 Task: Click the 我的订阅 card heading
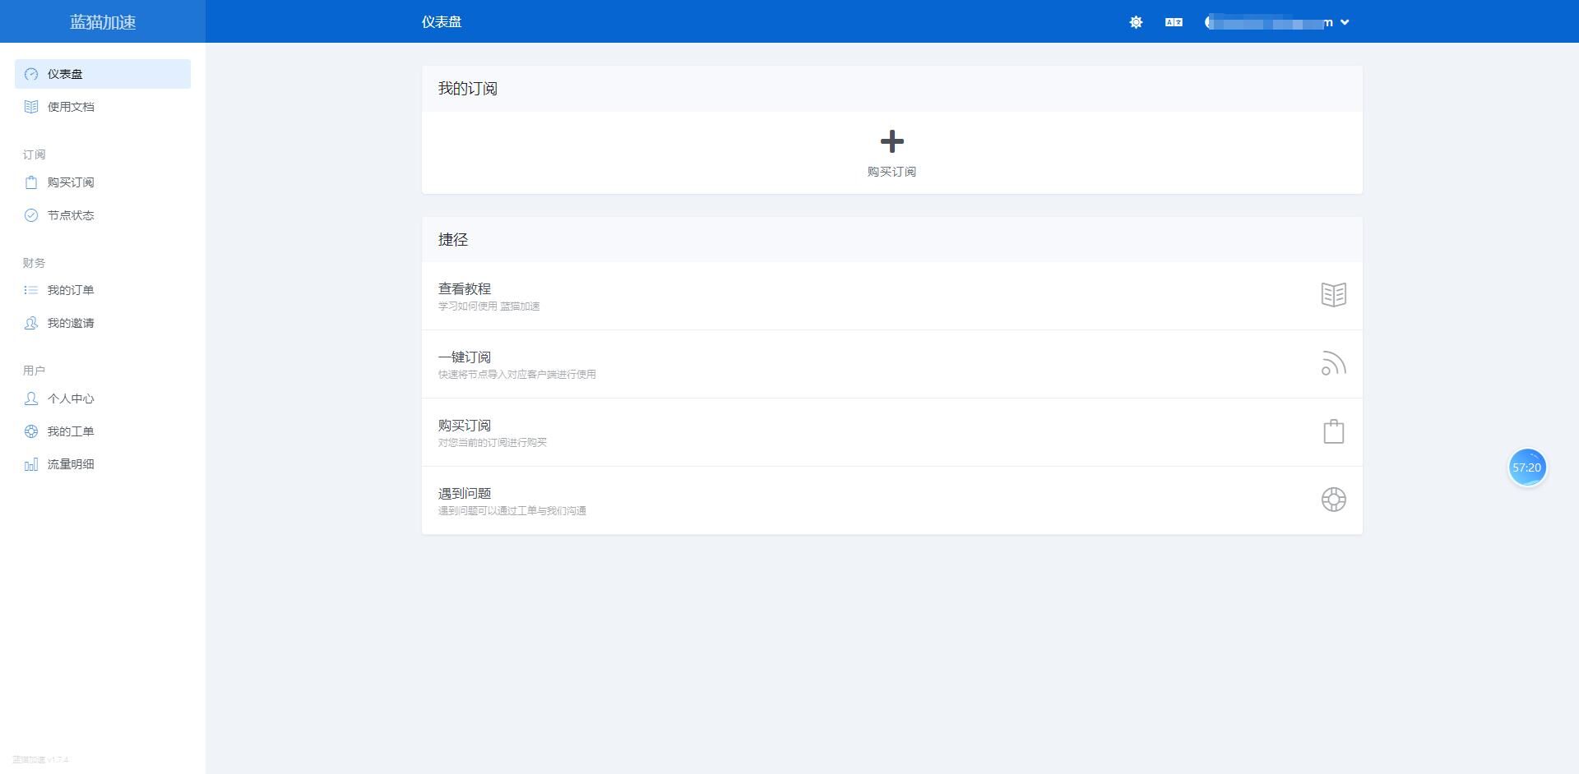click(468, 89)
